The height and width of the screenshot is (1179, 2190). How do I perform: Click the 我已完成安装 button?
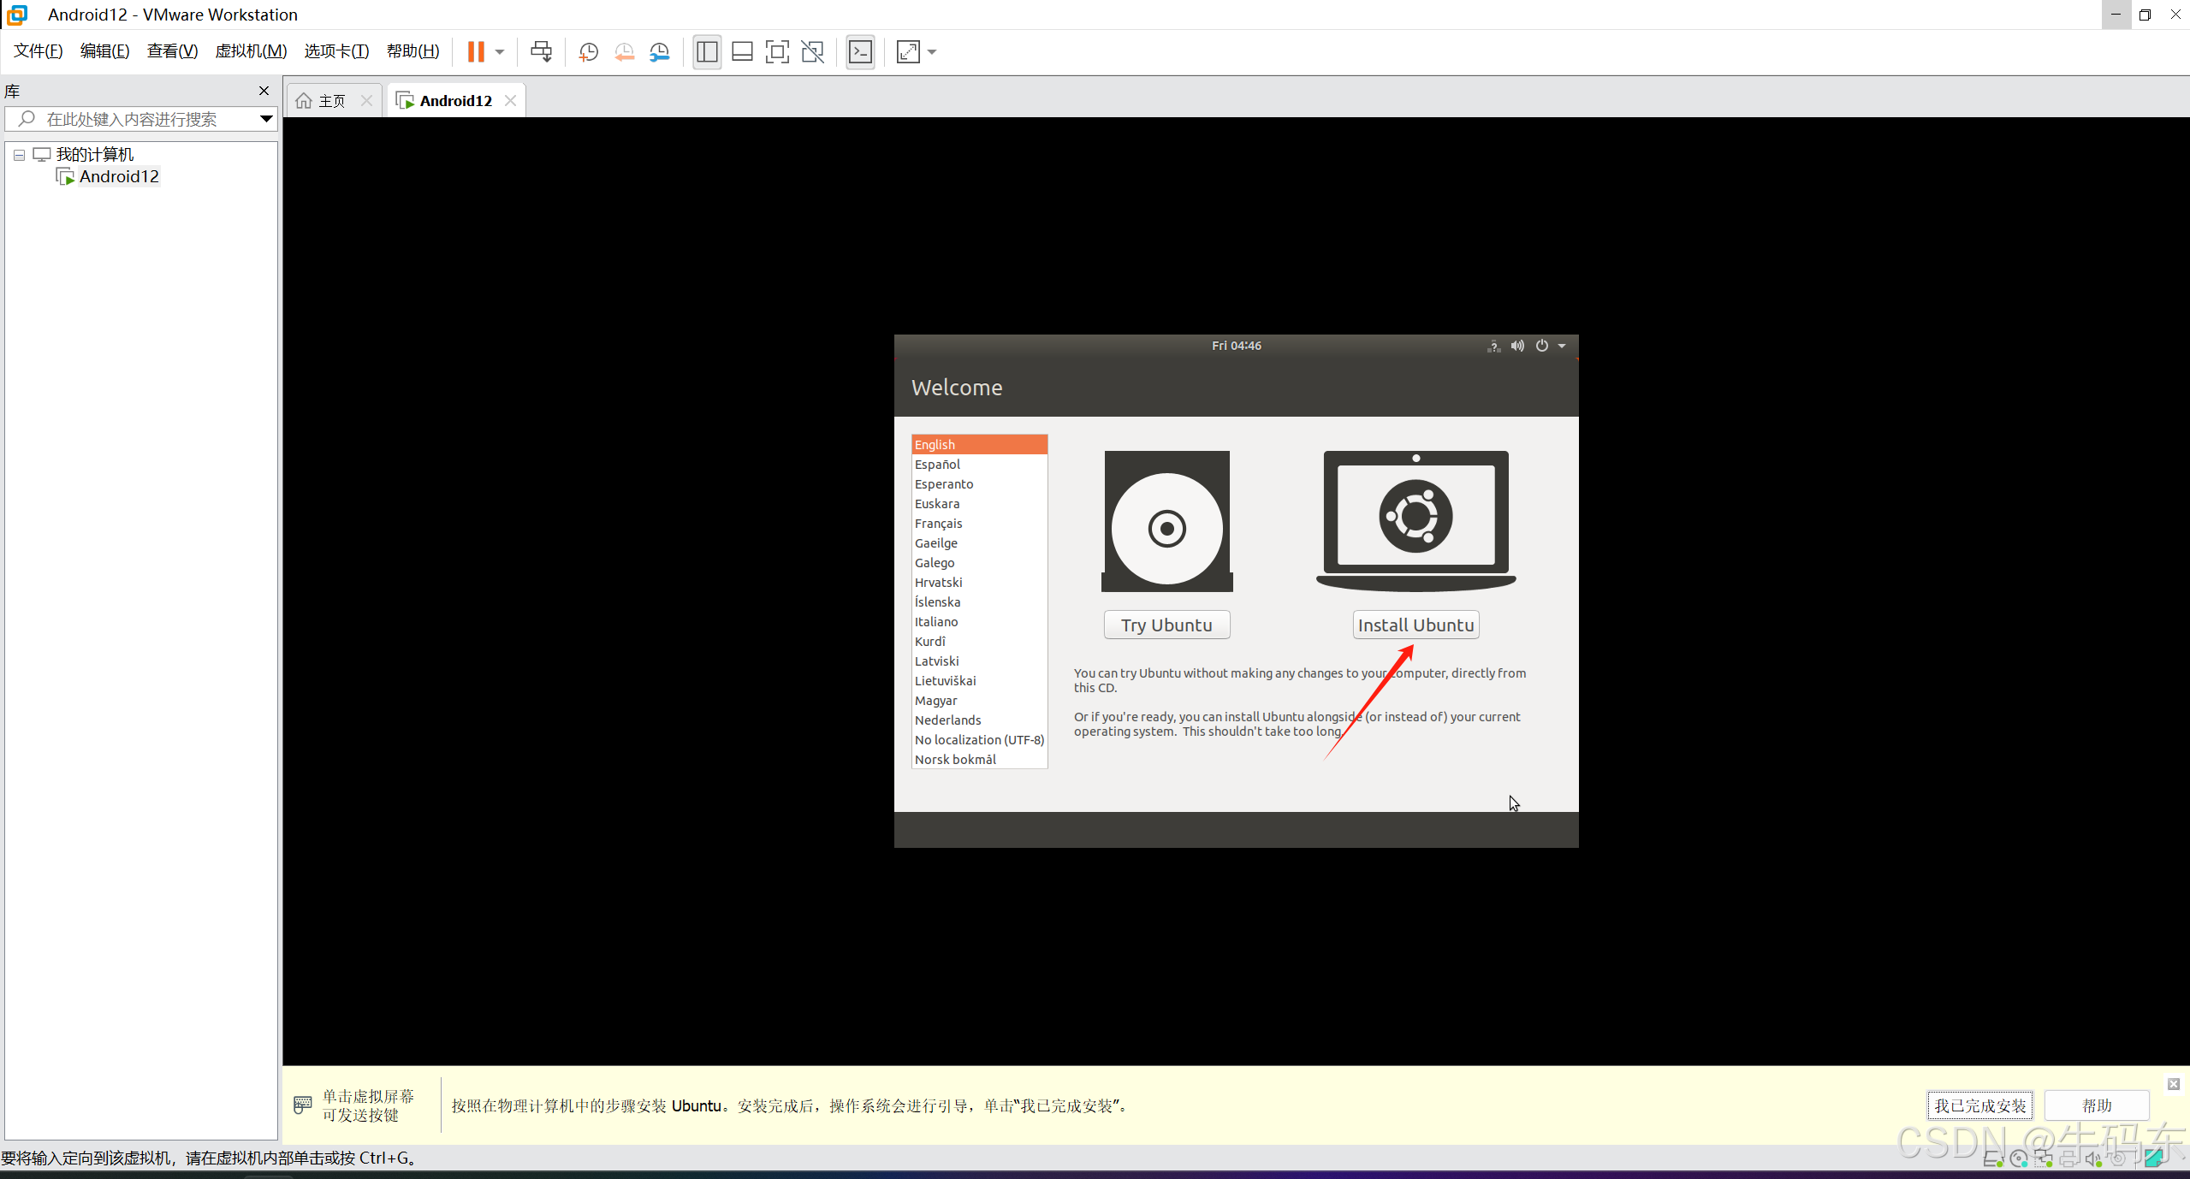[1979, 1105]
